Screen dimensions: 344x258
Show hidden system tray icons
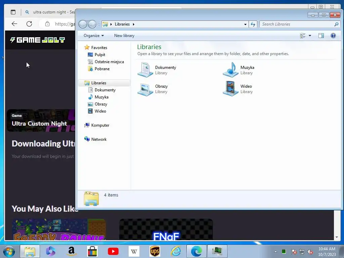tap(275, 252)
